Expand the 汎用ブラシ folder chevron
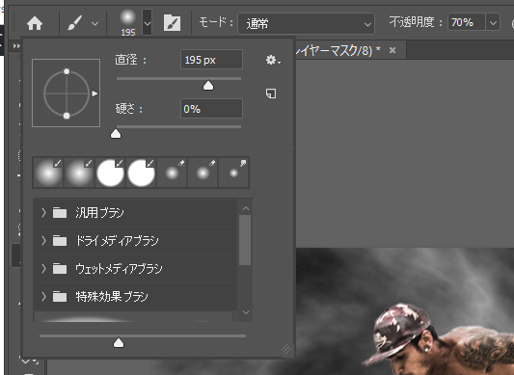 coord(43,213)
